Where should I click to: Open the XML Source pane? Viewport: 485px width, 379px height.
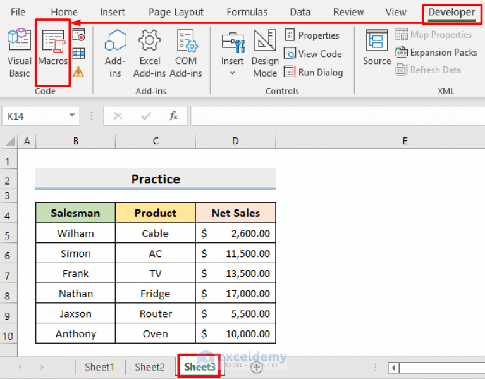click(x=377, y=47)
